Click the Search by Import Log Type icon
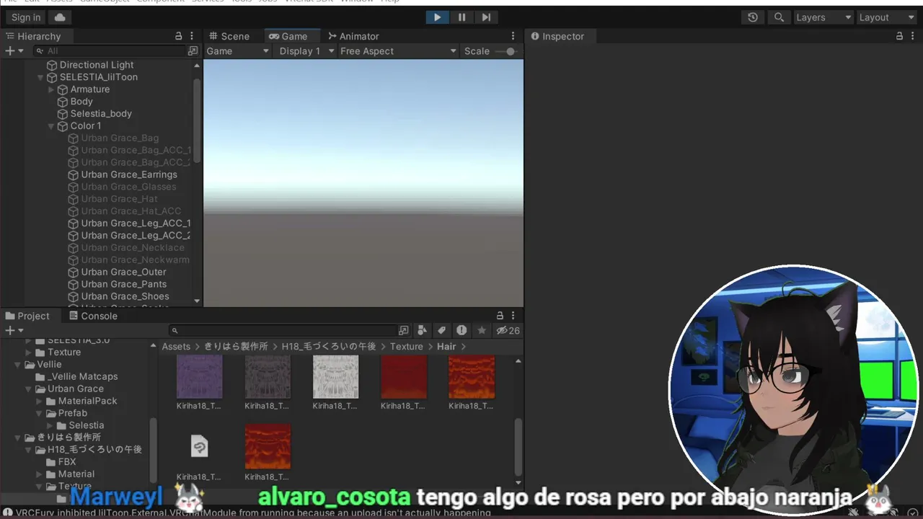923x519 pixels. coord(461,330)
